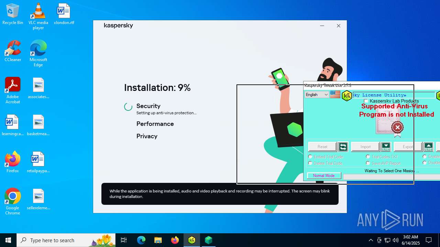Show hidden system tray icons

[371, 240]
